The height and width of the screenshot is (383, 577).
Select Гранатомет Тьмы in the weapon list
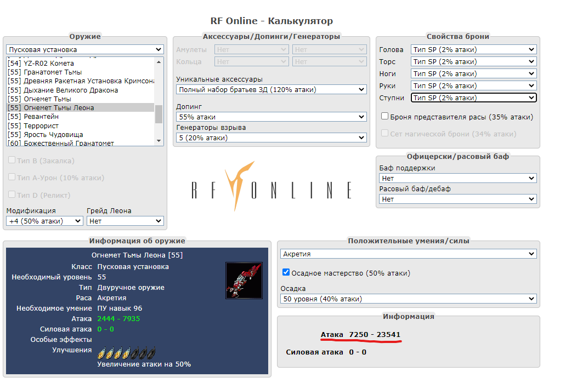click(x=45, y=72)
